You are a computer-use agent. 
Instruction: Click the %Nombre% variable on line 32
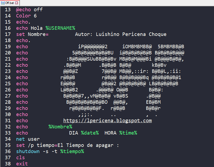coord(60,127)
